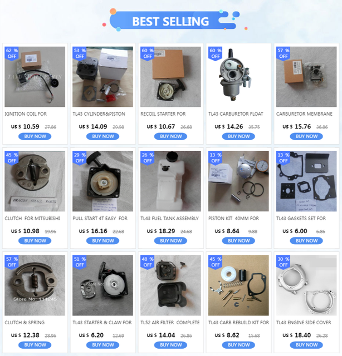Open the TL43 Starter & Claw image

pyautogui.click(x=103, y=285)
